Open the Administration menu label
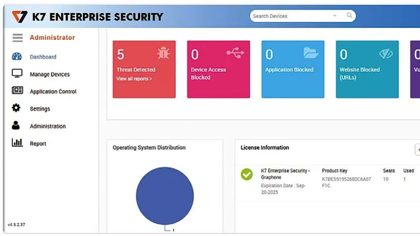This screenshot has height=236, width=420. (48, 127)
